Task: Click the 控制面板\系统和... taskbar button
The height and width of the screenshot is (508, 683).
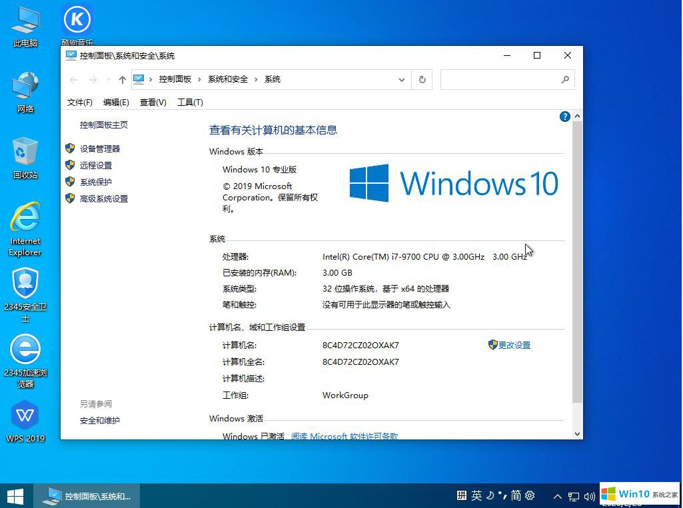Action: tap(87, 496)
